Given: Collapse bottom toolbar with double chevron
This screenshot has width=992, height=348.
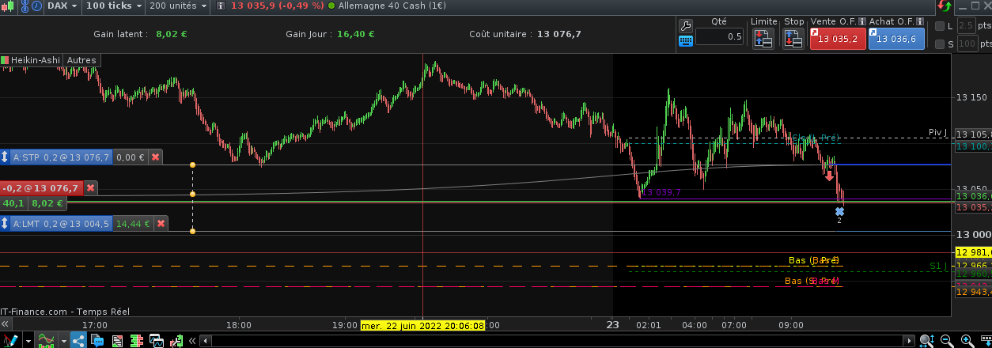Looking at the screenshot, I should tap(192, 341).
